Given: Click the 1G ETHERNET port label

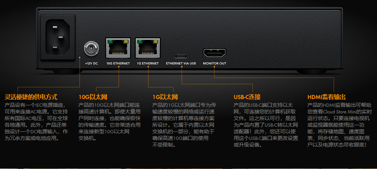Looking at the screenshot, I should [x=148, y=64].
